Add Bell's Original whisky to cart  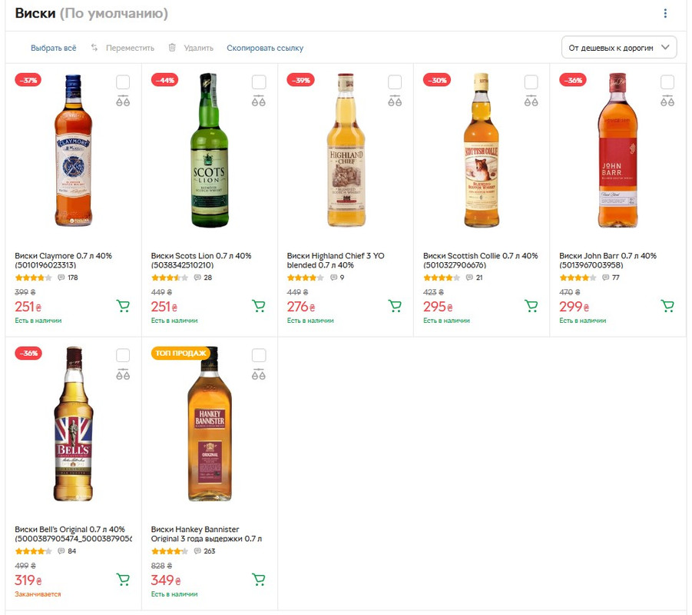pyautogui.click(x=123, y=579)
